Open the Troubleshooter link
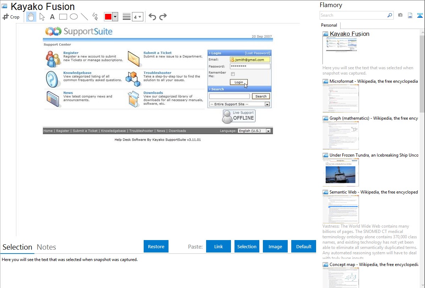425x288 pixels. coord(157,73)
